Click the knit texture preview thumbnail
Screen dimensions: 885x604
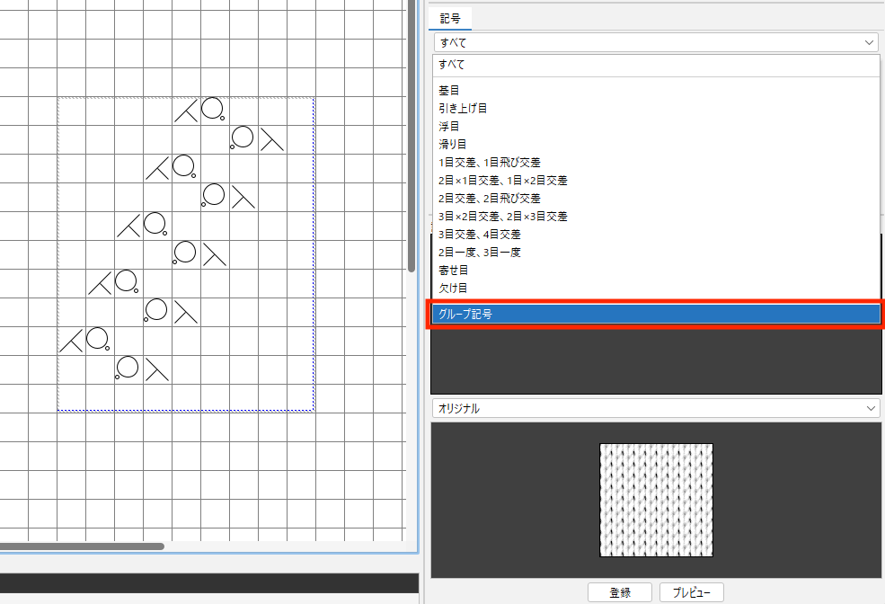coord(656,500)
